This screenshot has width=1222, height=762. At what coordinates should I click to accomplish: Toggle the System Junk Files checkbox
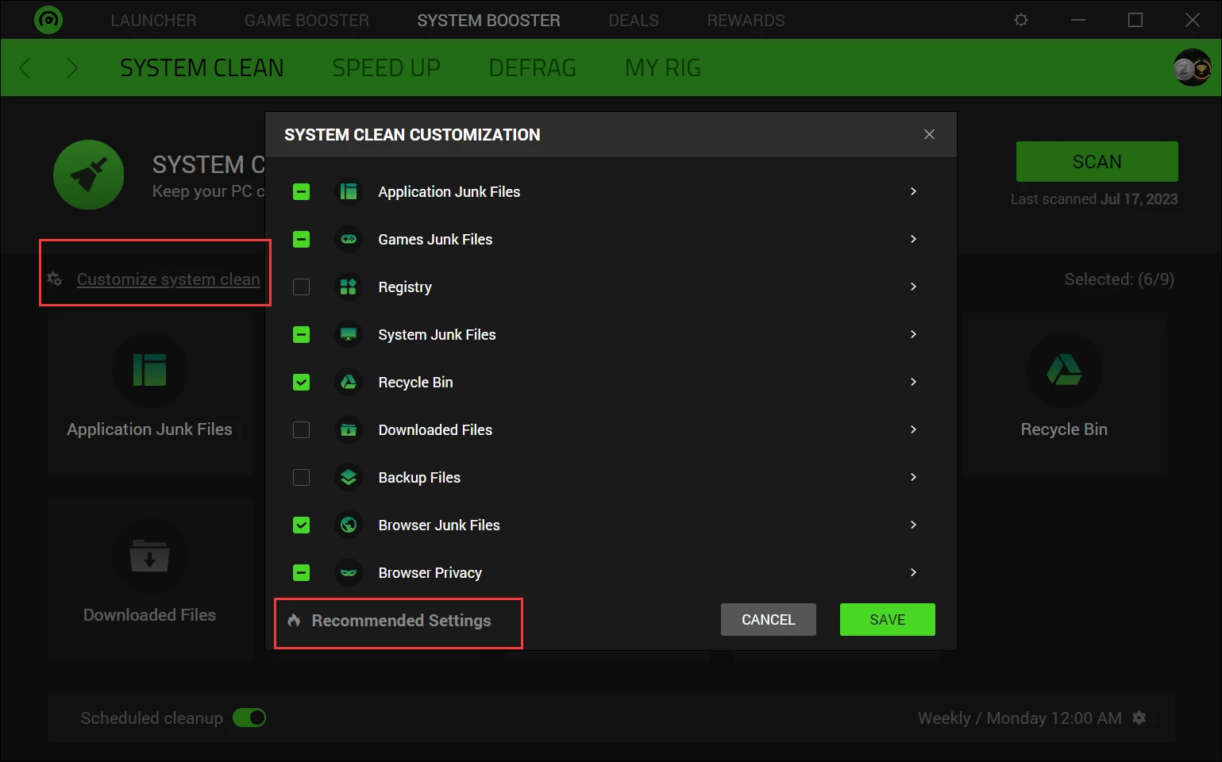[301, 334]
